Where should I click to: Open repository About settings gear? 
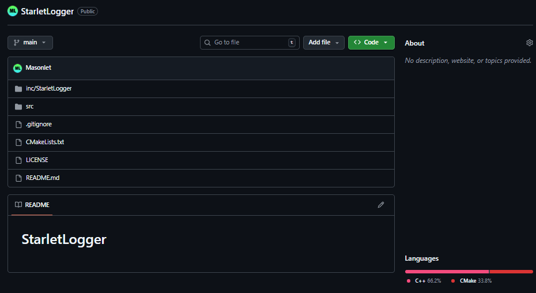(530, 43)
